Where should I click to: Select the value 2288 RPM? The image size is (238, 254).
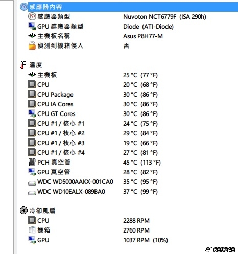(x=136, y=221)
